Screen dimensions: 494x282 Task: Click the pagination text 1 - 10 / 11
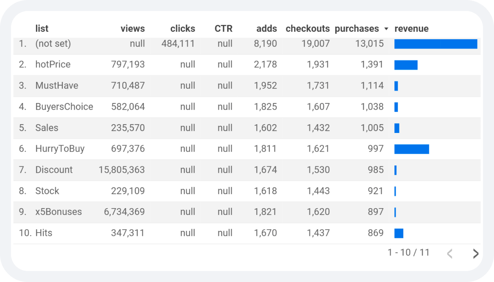pyautogui.click(x=409, y=253)
